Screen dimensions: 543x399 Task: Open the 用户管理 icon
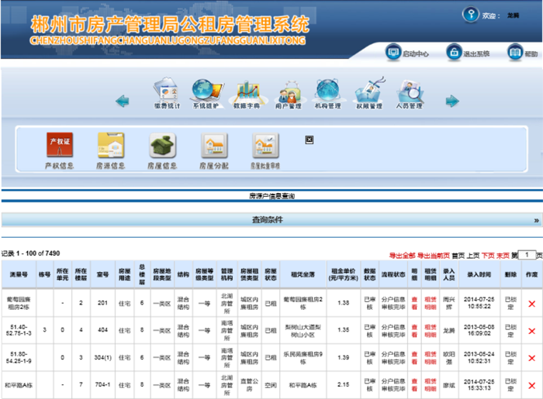[x=288, y=91]
